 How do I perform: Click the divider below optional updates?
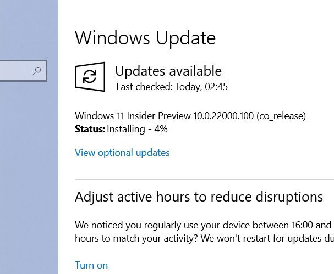204,179
